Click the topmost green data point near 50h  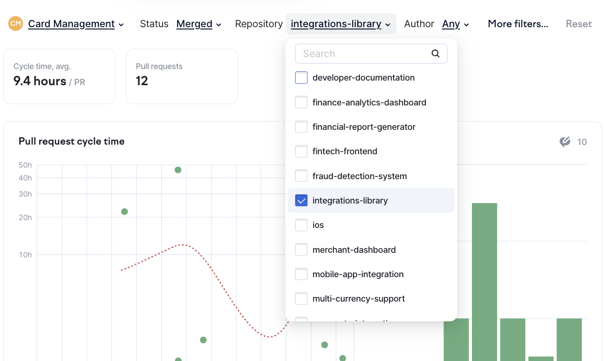178,170
